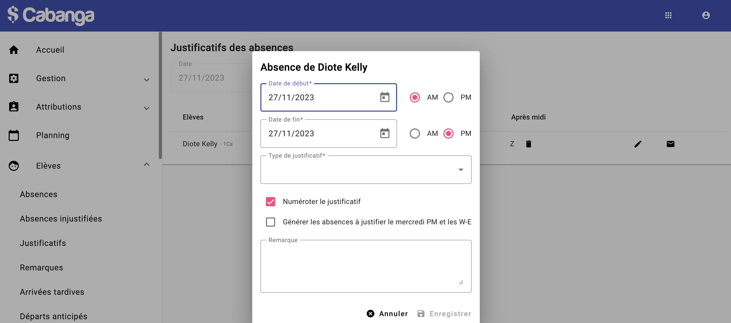This screenshot has width=731, height=323.
Task: Open Absences injustifiées in sidebar
Action: (61, 219)
